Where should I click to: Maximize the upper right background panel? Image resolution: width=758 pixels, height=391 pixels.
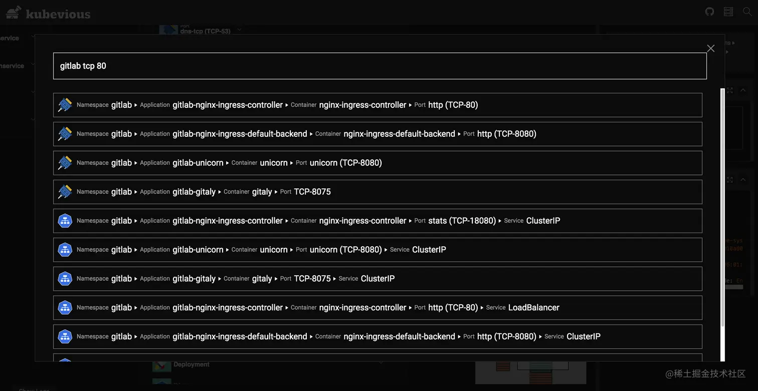(x=730, y=90)
